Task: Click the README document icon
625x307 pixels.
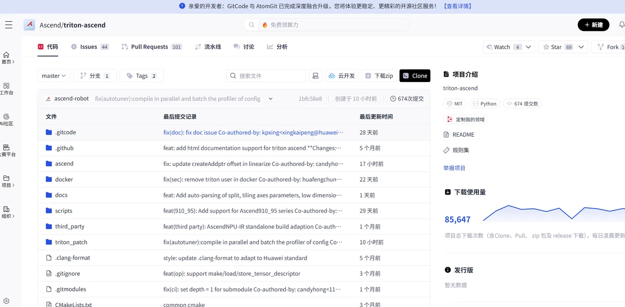Action: 446,134
